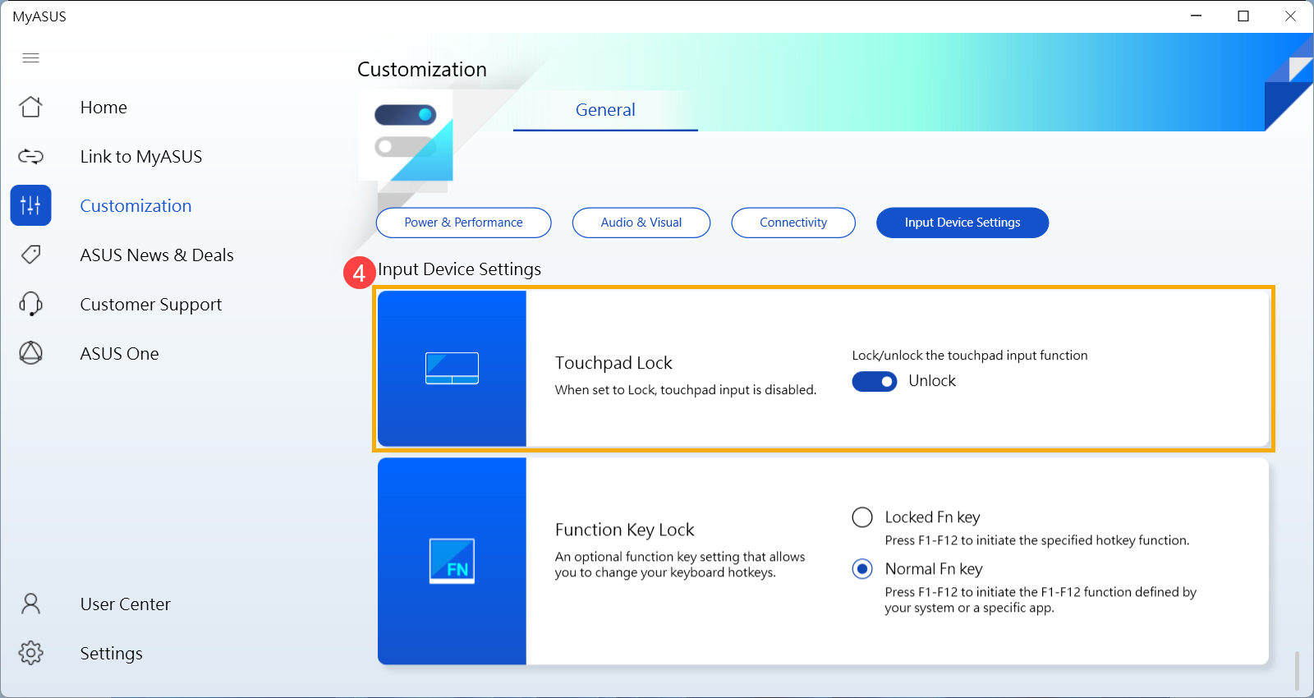Open Settings from sidebar
The image size is (1314, 698).
click(x=112, y=654)
